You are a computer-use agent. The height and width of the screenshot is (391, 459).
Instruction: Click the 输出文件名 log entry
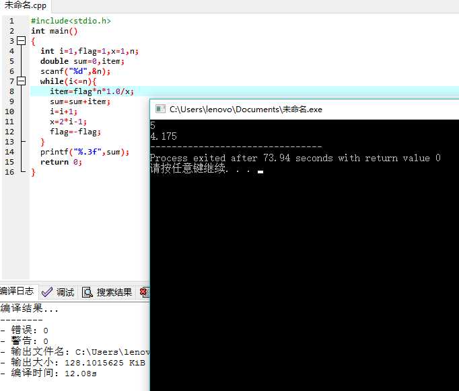point(75,351)
